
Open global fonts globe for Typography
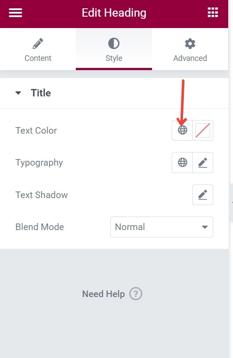[x=182, y=163]
